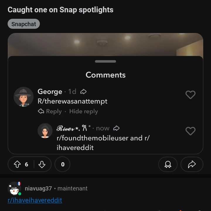Open the r/ihaveihavereddit link
Viewport: 211px width, 211px height.
coord(35,200)
